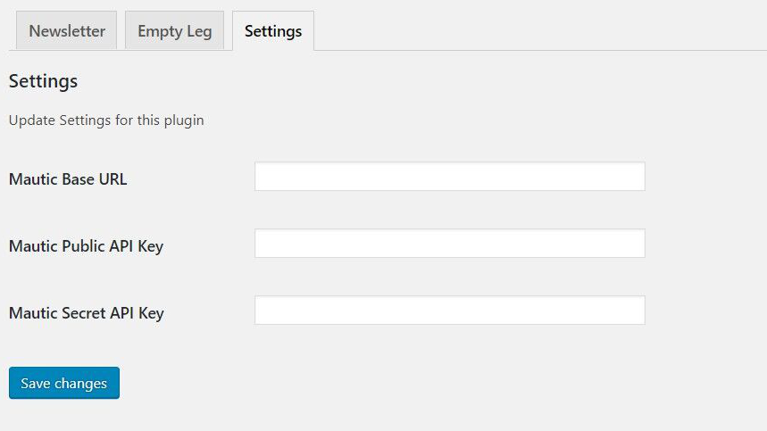Click the Mautic Base URL label
The height and width of the screenshot is (431, 767).
pos(68,179)
